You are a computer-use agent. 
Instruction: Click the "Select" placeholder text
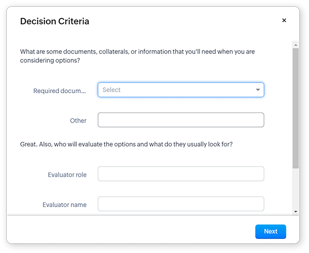tap(112, 90)
